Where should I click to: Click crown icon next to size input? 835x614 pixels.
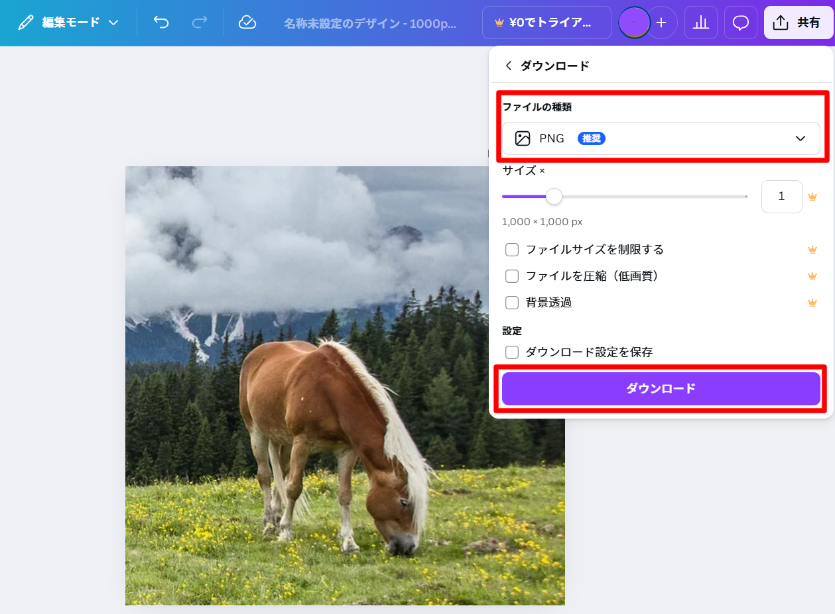[x=812, y=197]
